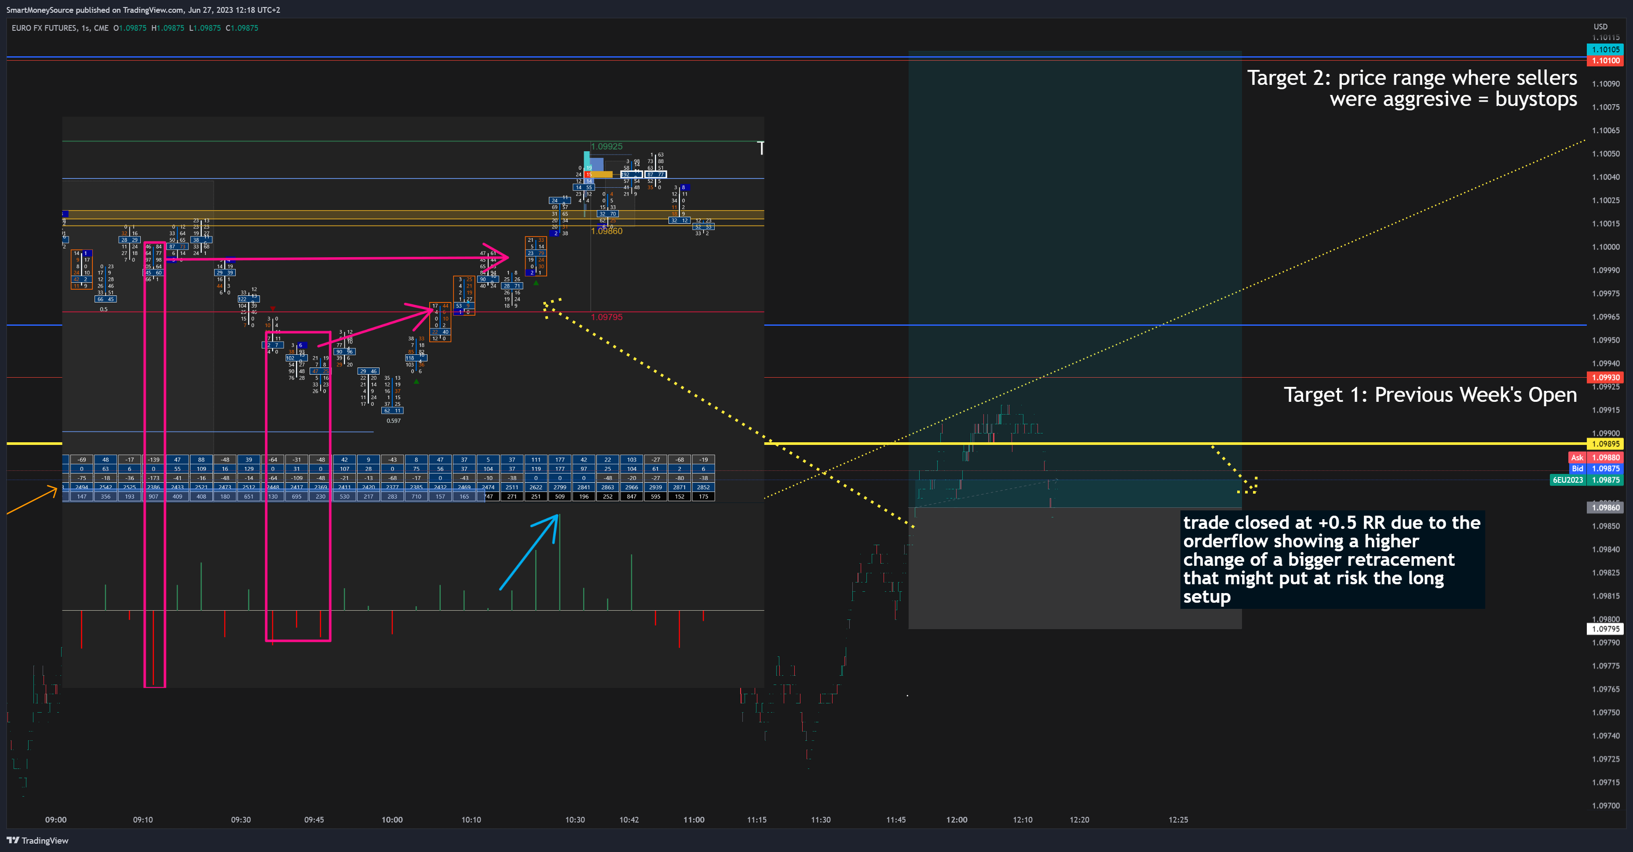
Task: Click the 1.09950 price axis tick
Action: coord(1606,340)
